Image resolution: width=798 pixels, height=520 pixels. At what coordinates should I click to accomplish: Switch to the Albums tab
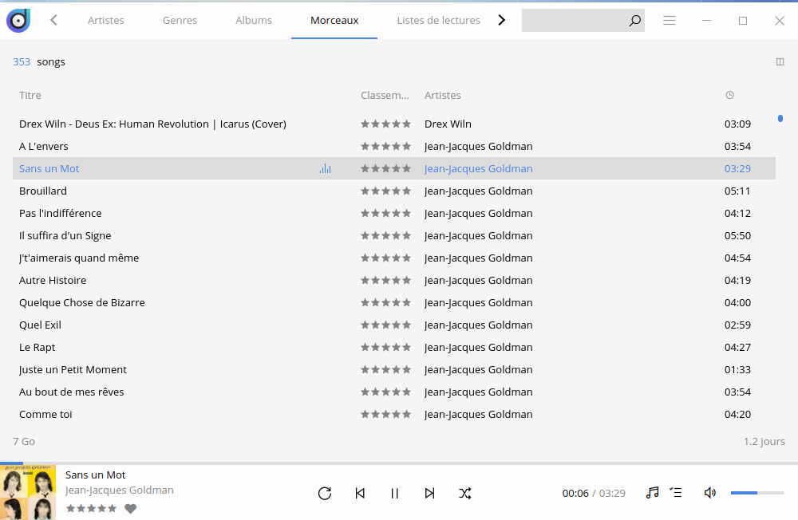(254, 21)
